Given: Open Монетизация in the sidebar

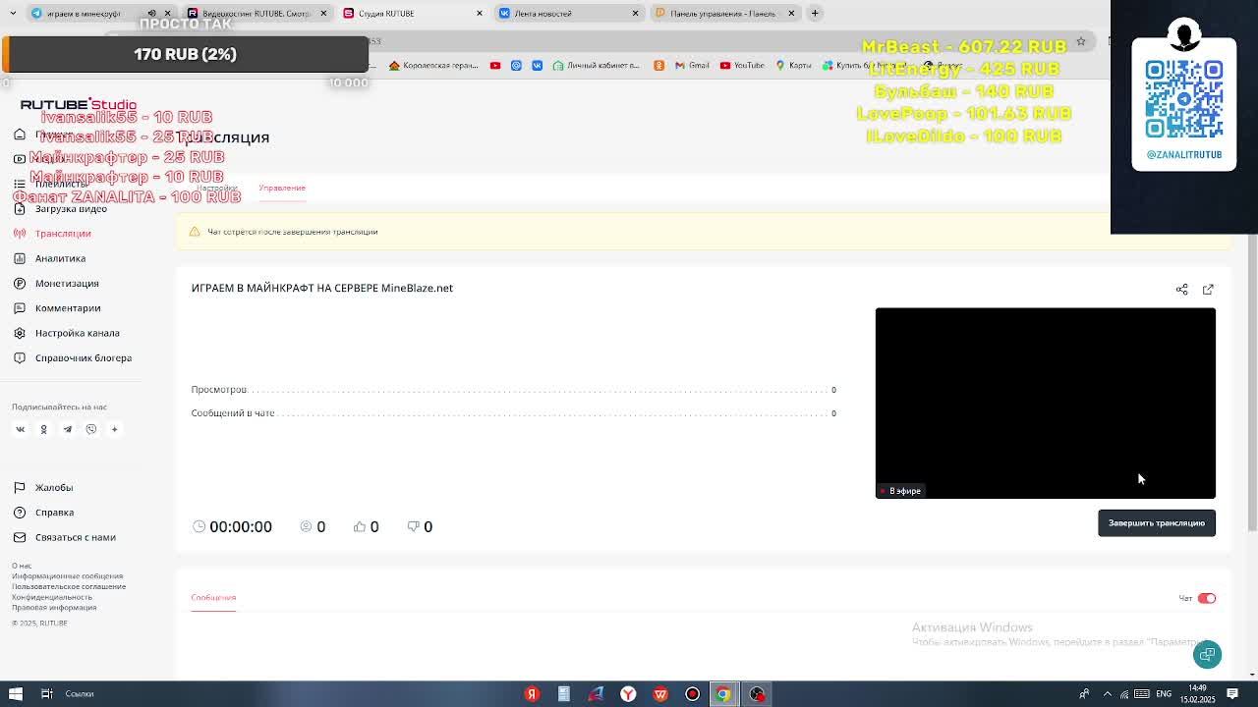Looking at the screenshot, I should click(67, 284).
